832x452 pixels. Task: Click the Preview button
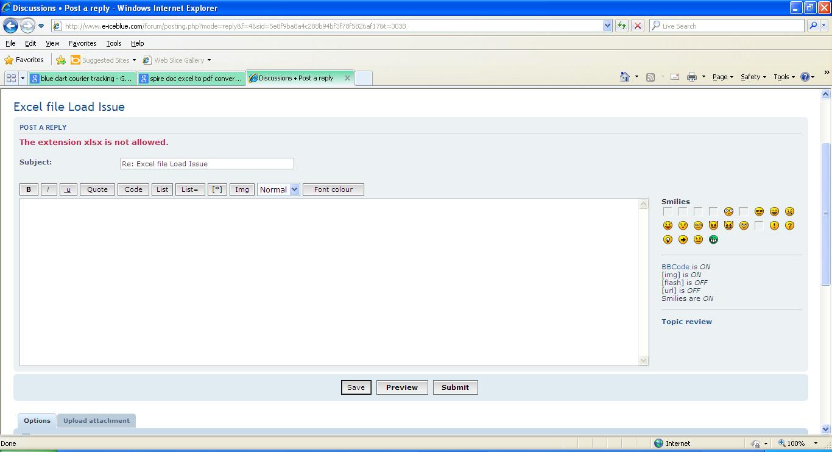click(x=402, y=387)
